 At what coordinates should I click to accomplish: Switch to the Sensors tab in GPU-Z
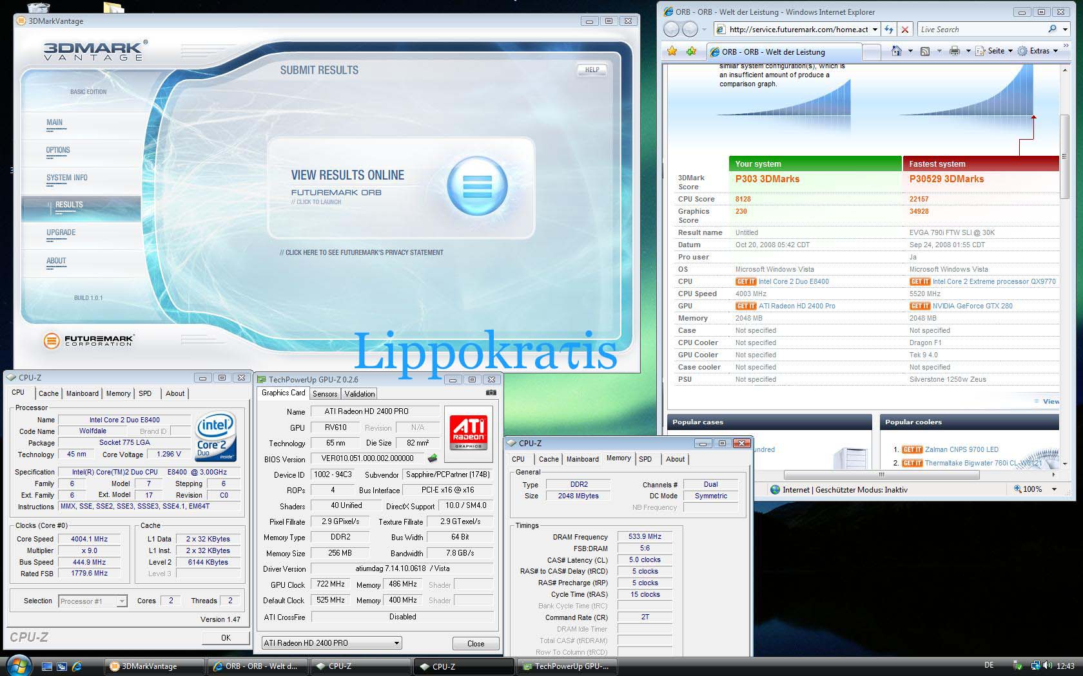tap(325, 394)
